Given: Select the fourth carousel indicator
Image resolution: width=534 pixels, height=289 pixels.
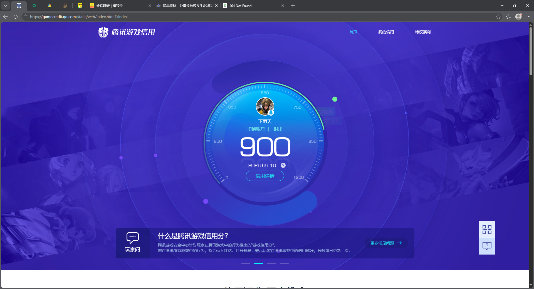Looking at the screenshot, I should coord(284,263).
